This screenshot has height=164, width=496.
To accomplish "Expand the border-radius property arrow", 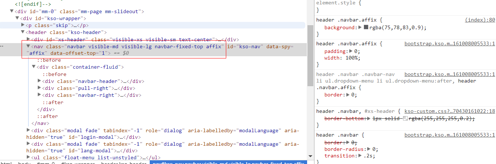I will tap(369, 149).
